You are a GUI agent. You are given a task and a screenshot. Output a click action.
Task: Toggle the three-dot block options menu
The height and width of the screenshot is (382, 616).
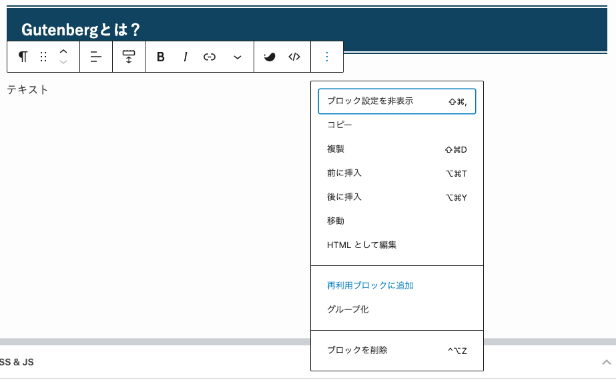coord(327,57)
